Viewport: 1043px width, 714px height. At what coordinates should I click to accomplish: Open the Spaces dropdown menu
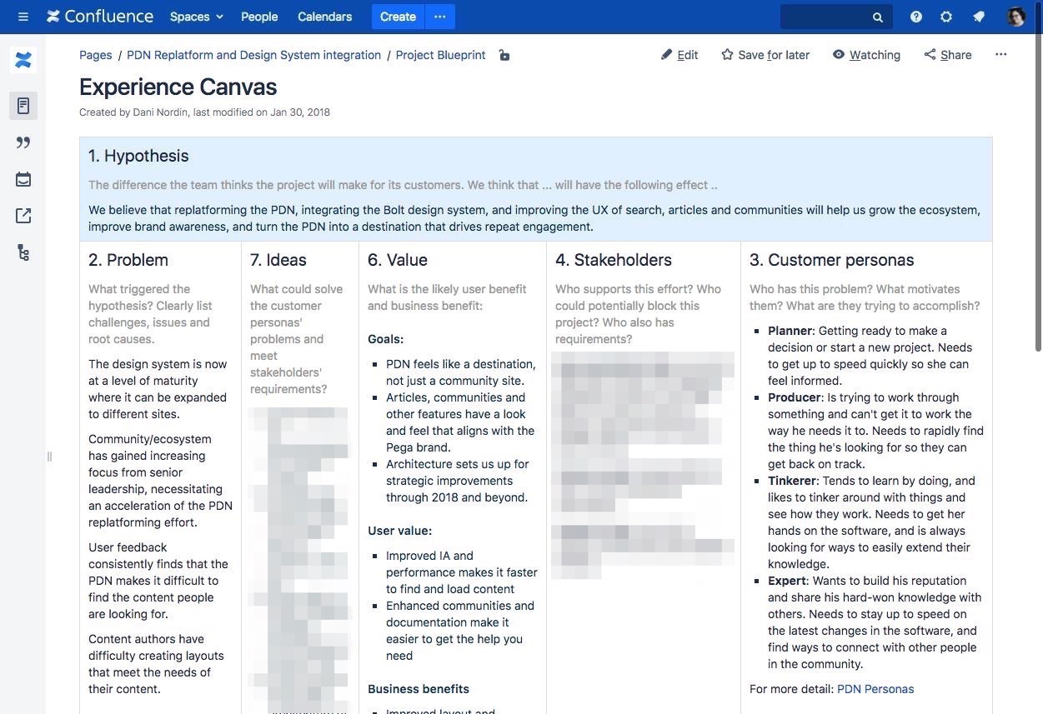tap(197, 17)
